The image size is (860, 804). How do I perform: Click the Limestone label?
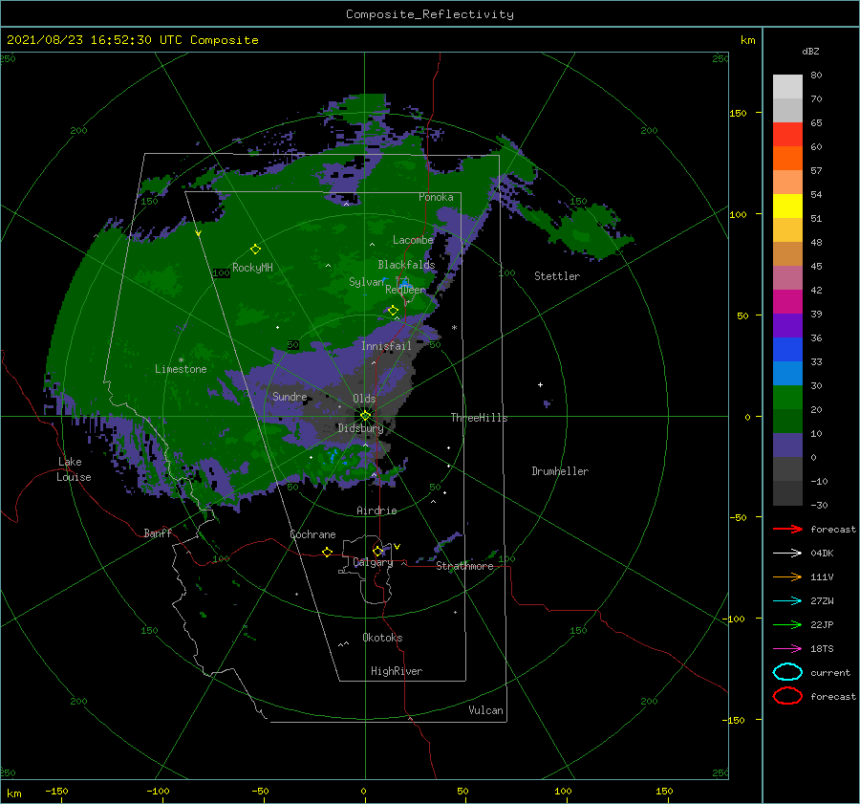(181, 369)
